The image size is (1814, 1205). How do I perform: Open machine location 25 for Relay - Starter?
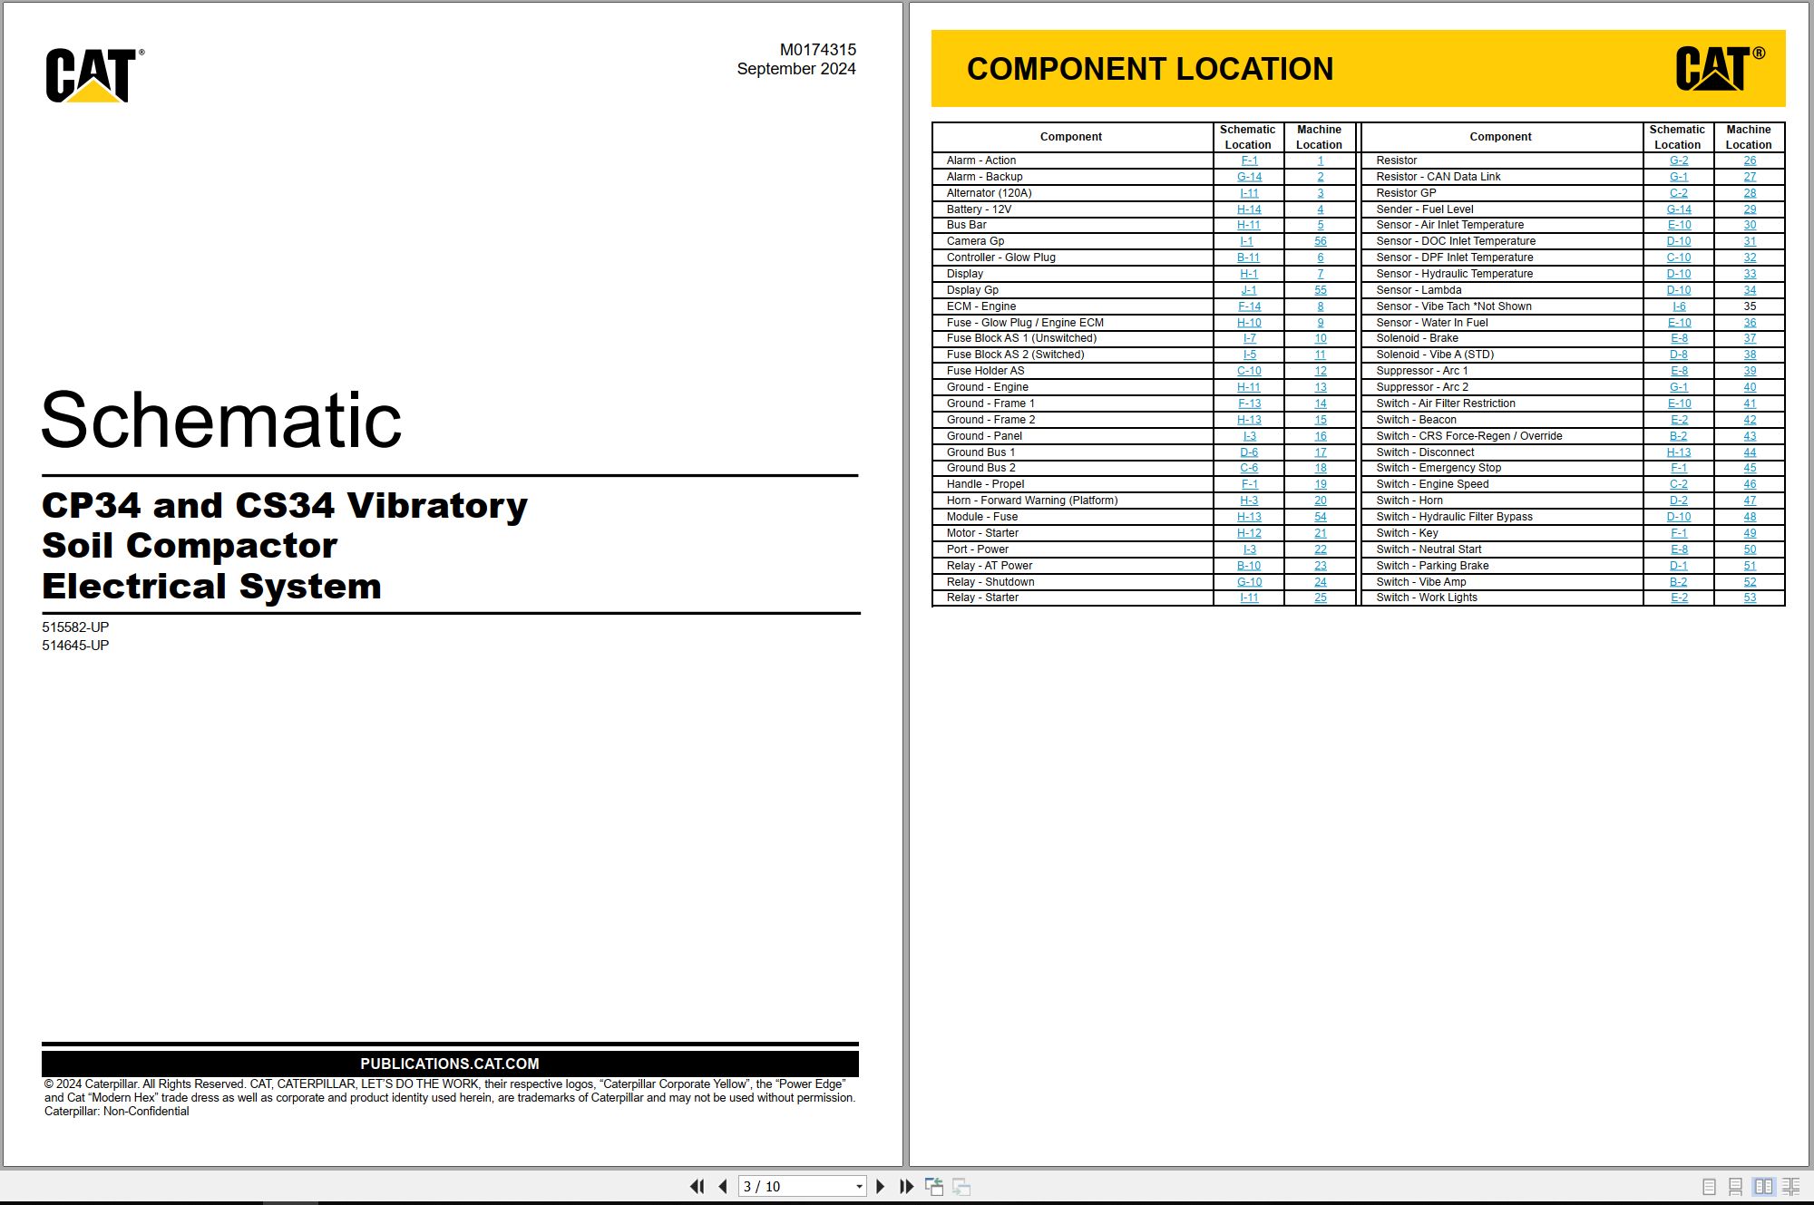tap(1320, 598)
